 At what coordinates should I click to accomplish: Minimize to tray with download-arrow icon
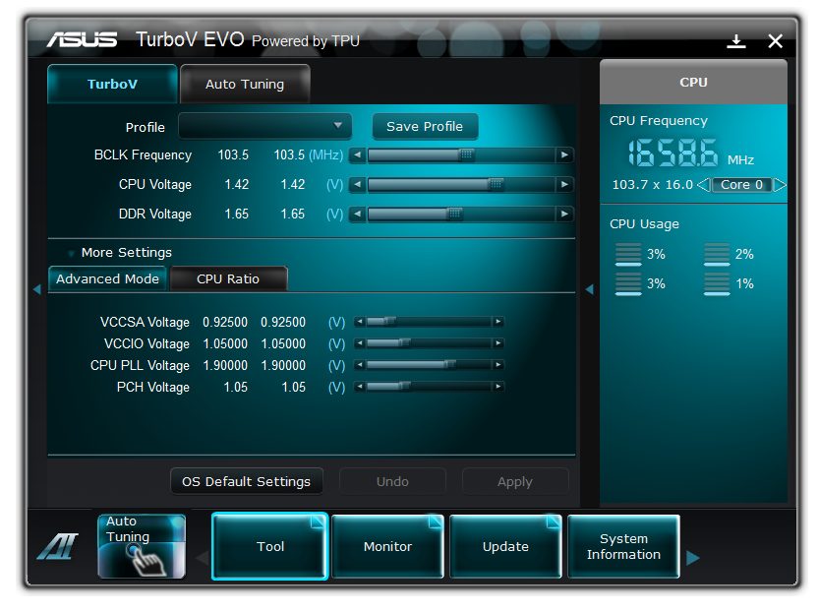point(736,41)
